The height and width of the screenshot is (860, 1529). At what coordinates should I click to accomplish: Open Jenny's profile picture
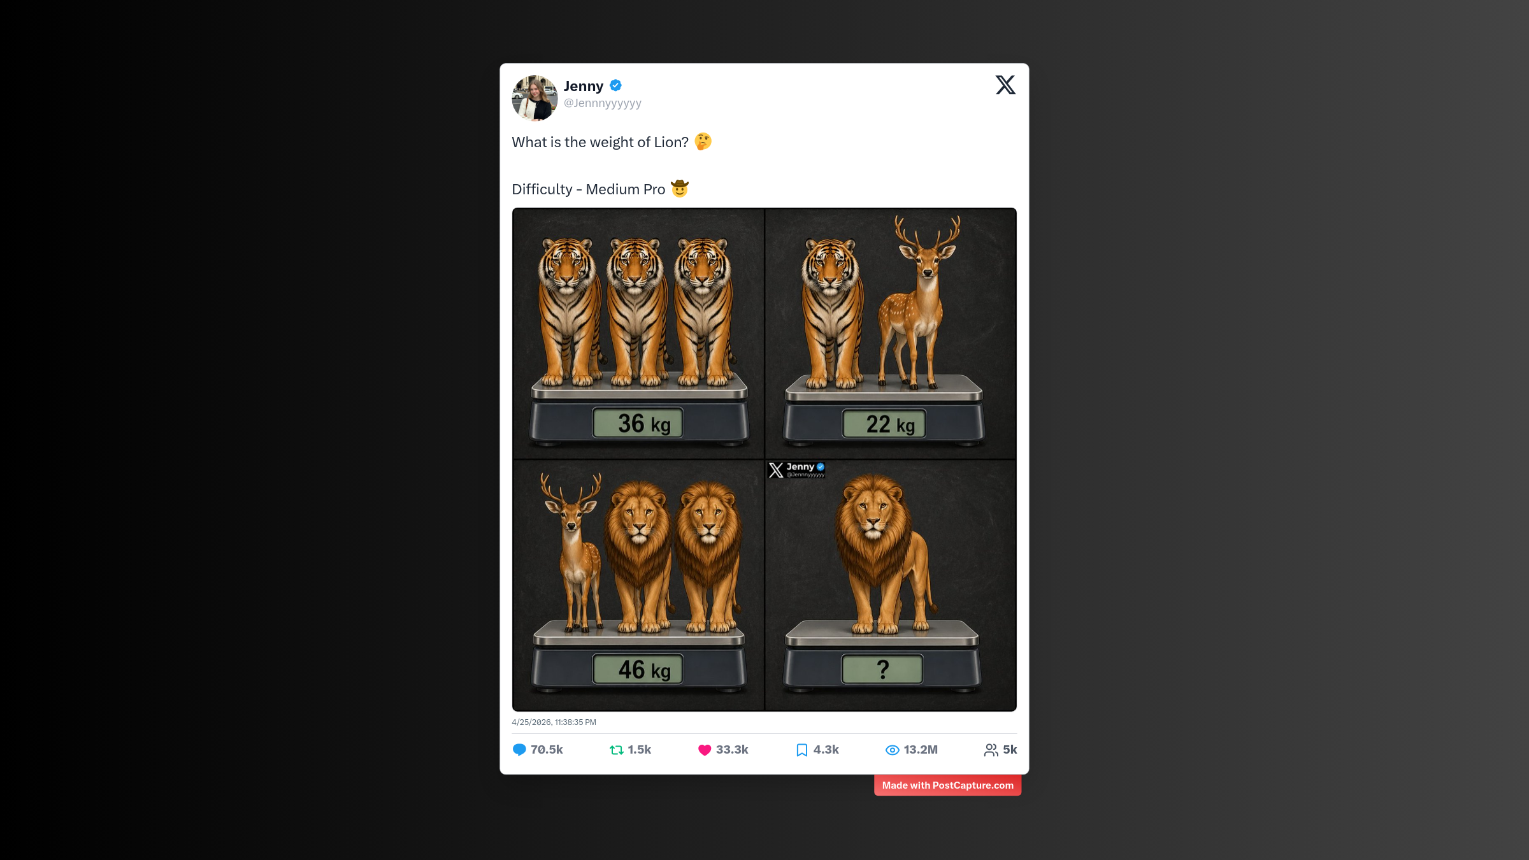[x=535, y=98]
